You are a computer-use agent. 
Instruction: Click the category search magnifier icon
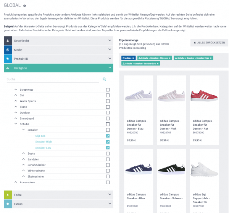tap(104, 79)
